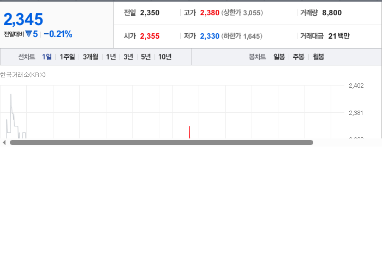Click the current price 2,345

click(x=23, y=20)
